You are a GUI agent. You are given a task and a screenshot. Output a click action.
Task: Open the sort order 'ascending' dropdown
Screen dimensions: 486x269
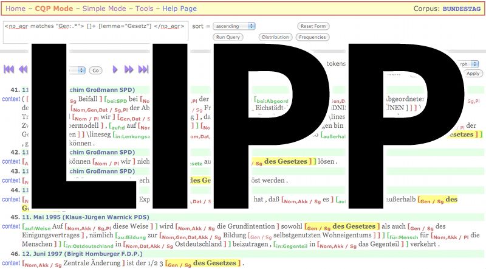234,26
